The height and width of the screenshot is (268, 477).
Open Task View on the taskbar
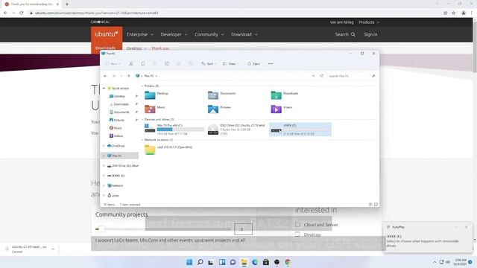pyautogui.click(x=211, y=262)
